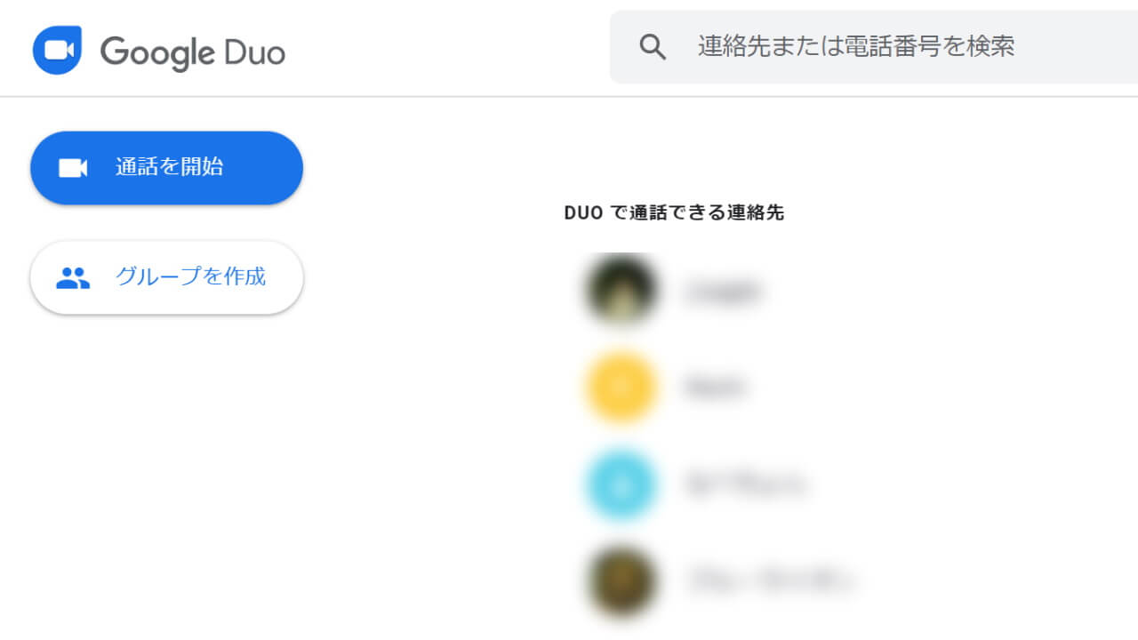Open the blurred name beside the yellow avatar
This screenshot has height=640, width=1138.
[715, 388]
